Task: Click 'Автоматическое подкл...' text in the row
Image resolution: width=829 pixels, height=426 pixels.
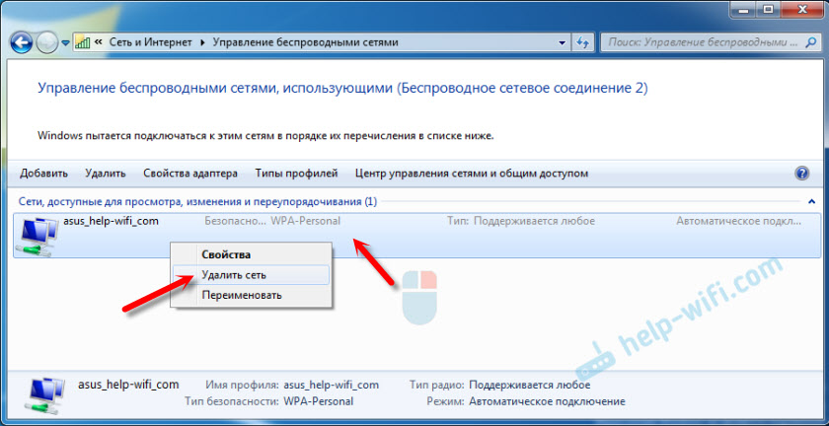Action: (738, 221)
